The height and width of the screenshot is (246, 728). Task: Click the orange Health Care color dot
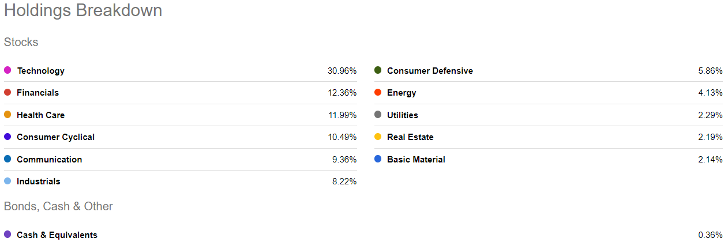tap(7, 115)
